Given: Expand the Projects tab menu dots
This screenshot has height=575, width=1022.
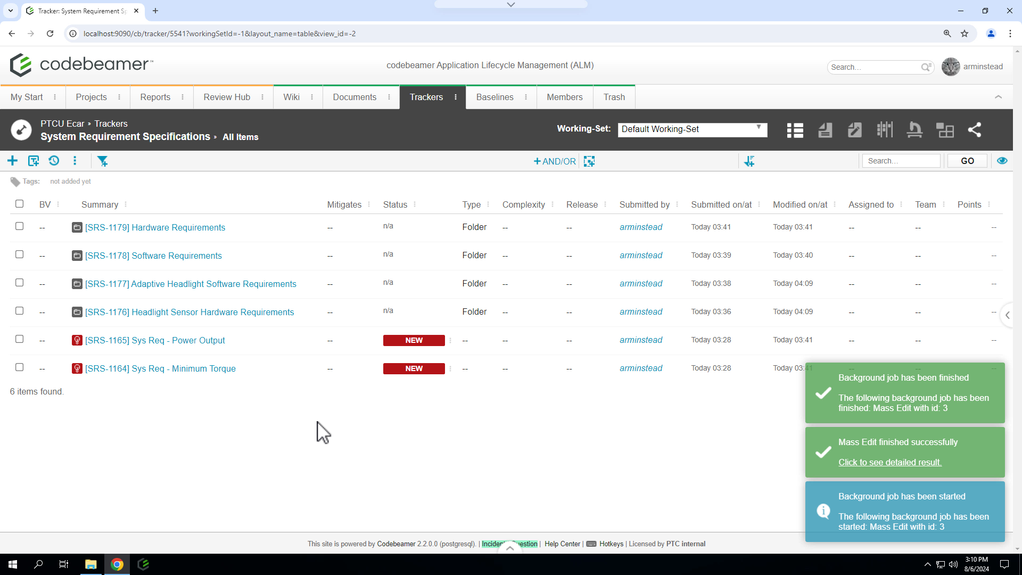Looking at the screenshot, I should point(119,97).
